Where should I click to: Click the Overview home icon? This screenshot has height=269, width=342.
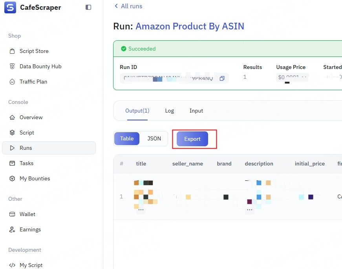coord(12,117)
